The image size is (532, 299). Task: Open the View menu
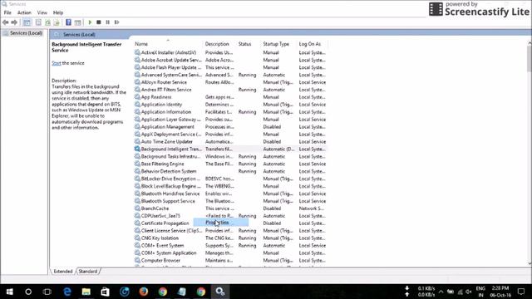[42, 12]
